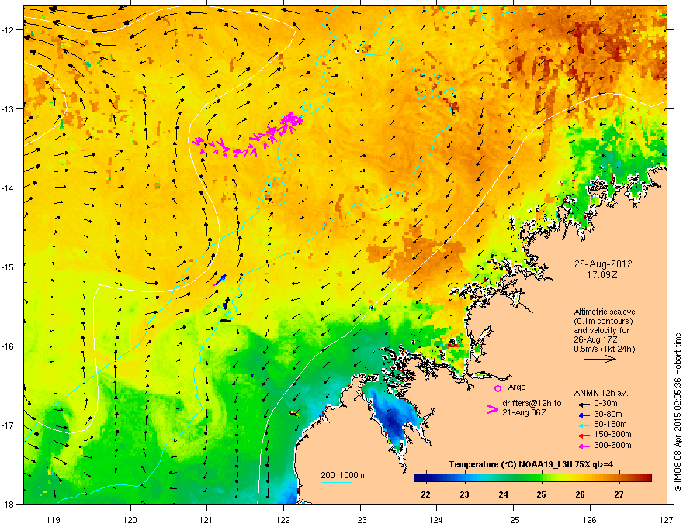This screenshot has width=683, height=527.
Task: Click the 'Argo' legend label
Action: pyautogui.click(x=517, y=387)
